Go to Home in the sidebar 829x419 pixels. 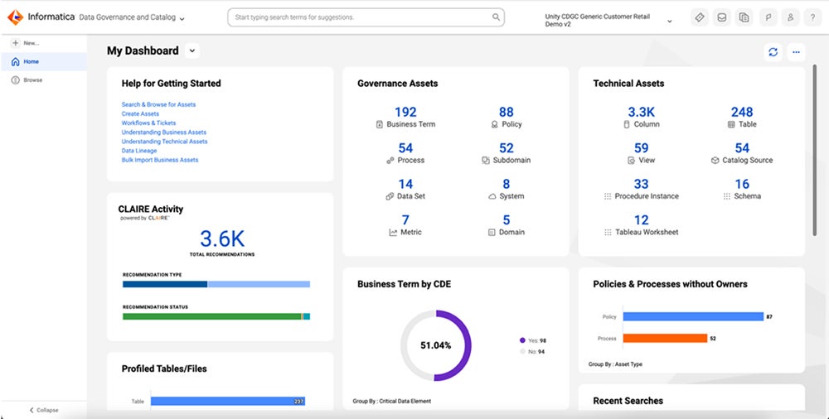click(x=31, y=61)
